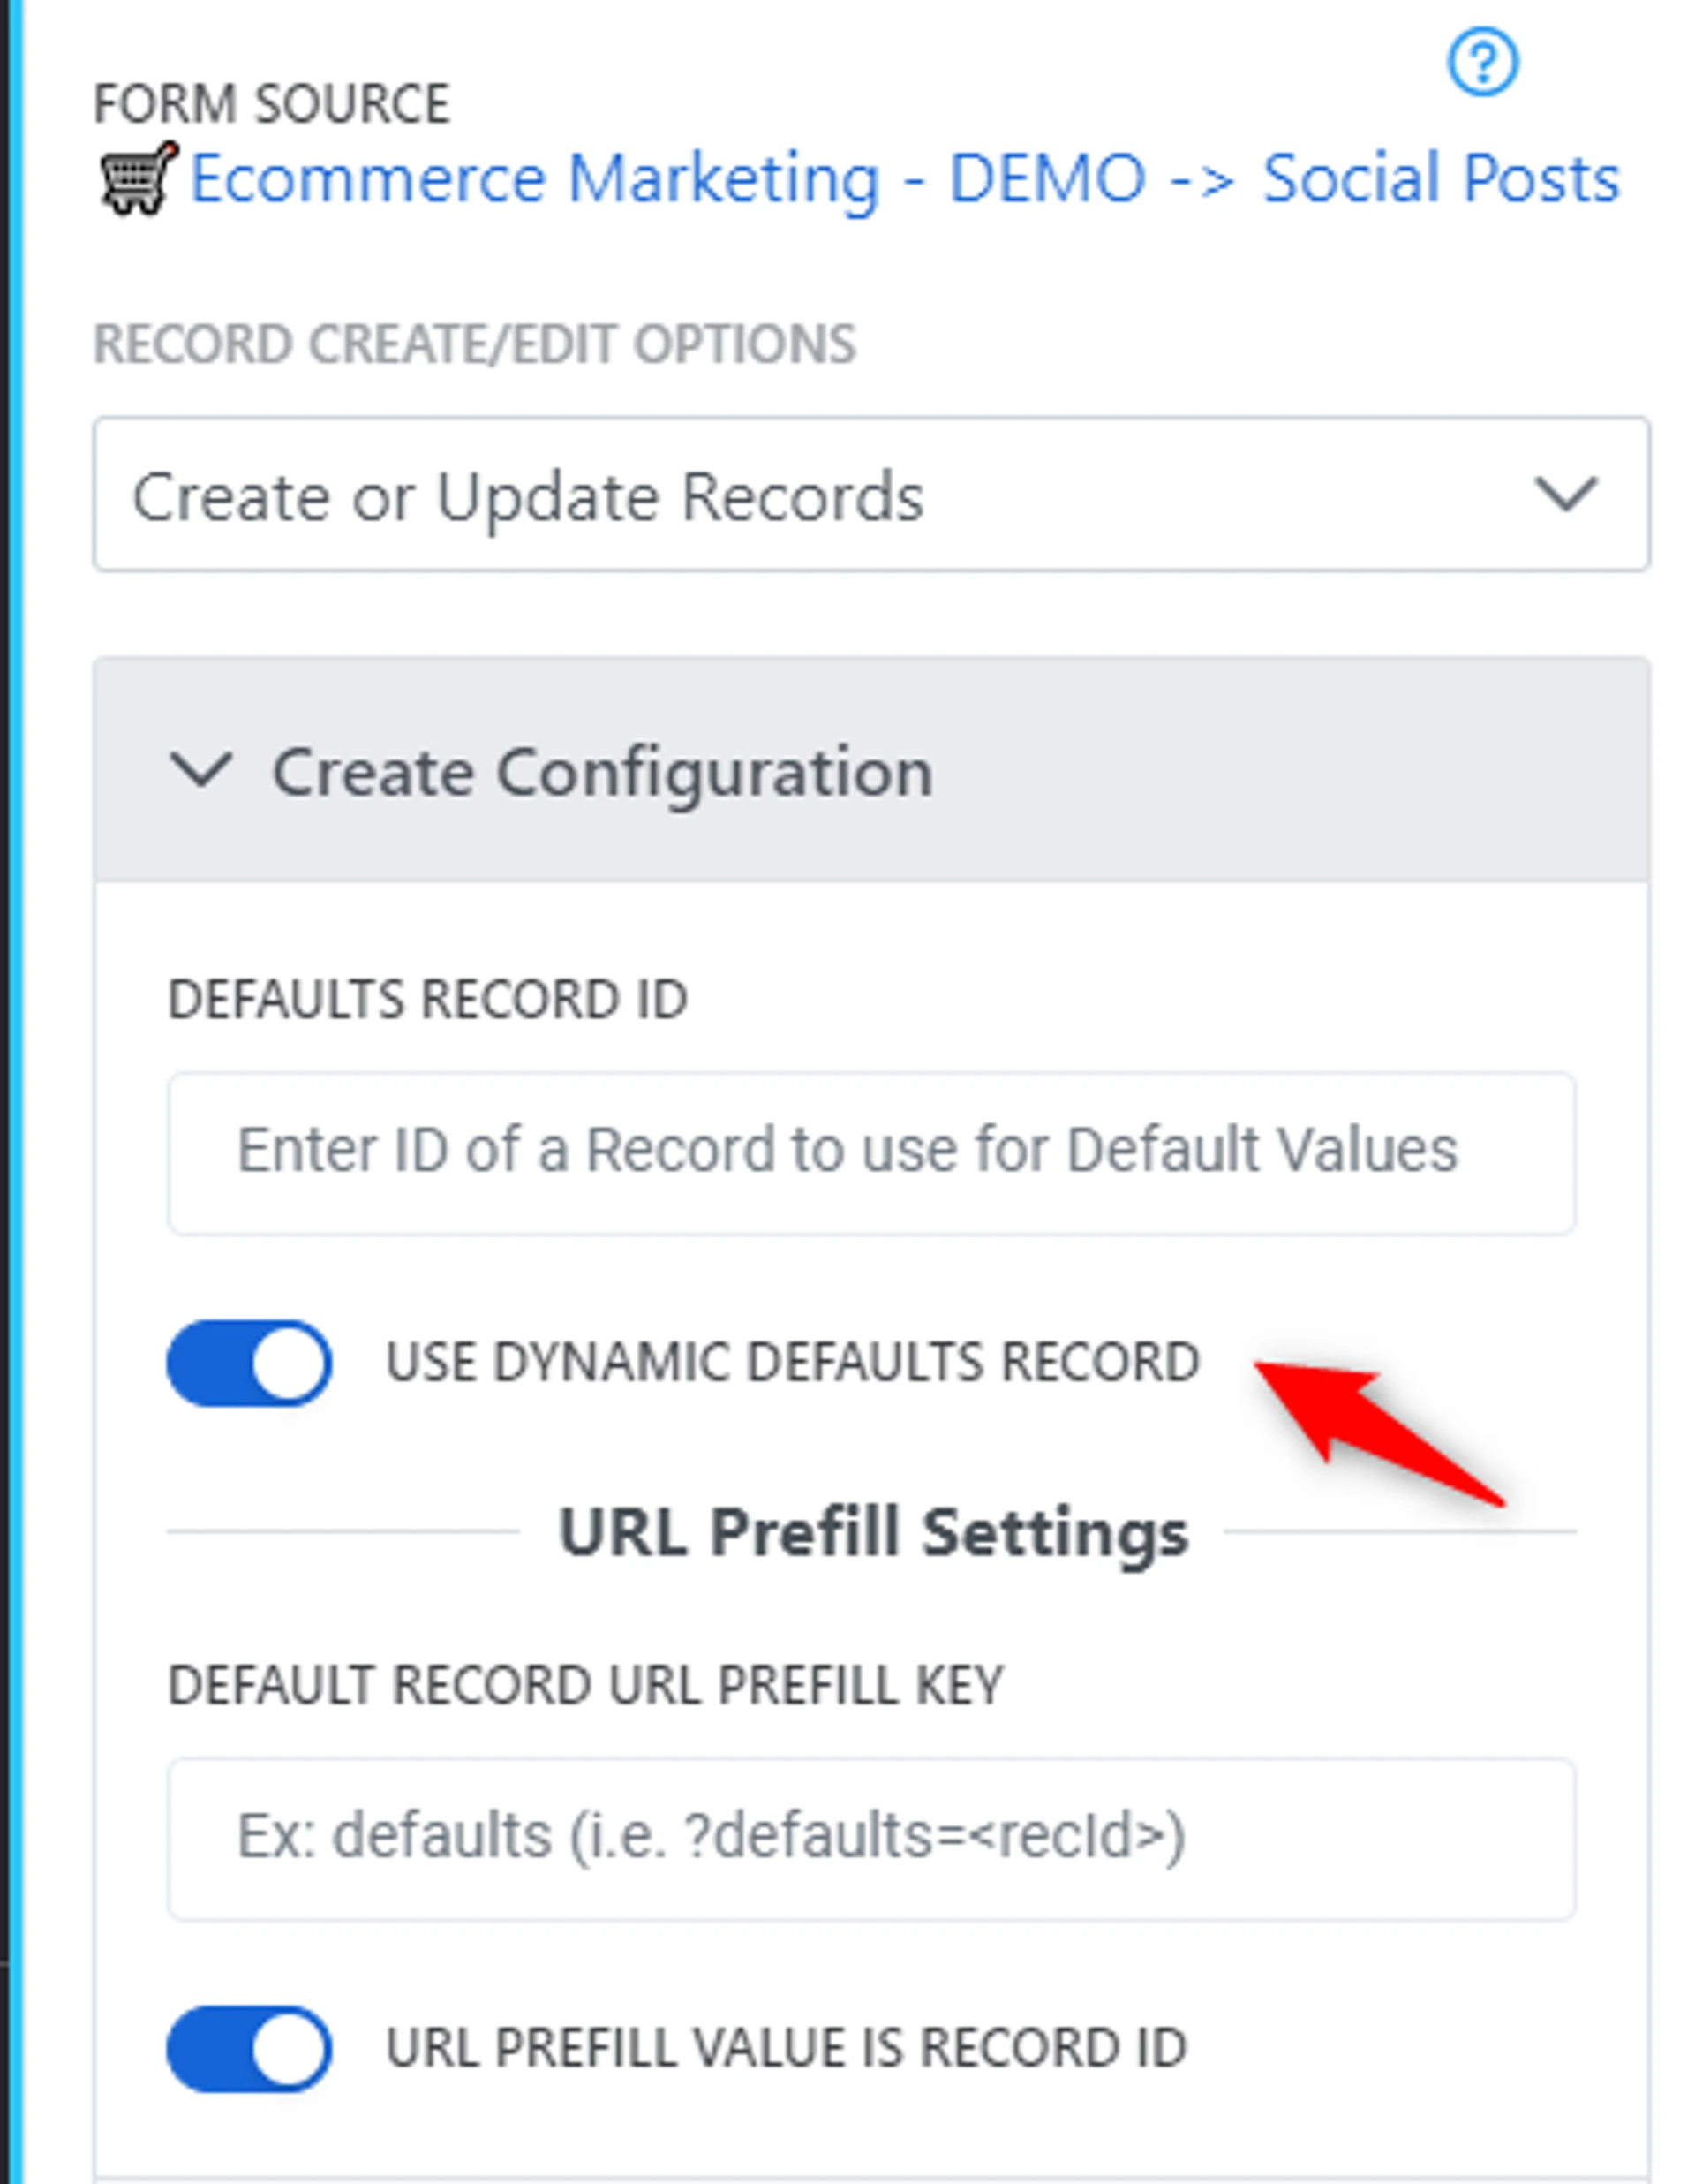Focus the Defaults Record ID input field
Viewport: 1695px width, 2184px height.
(870, 1152)
